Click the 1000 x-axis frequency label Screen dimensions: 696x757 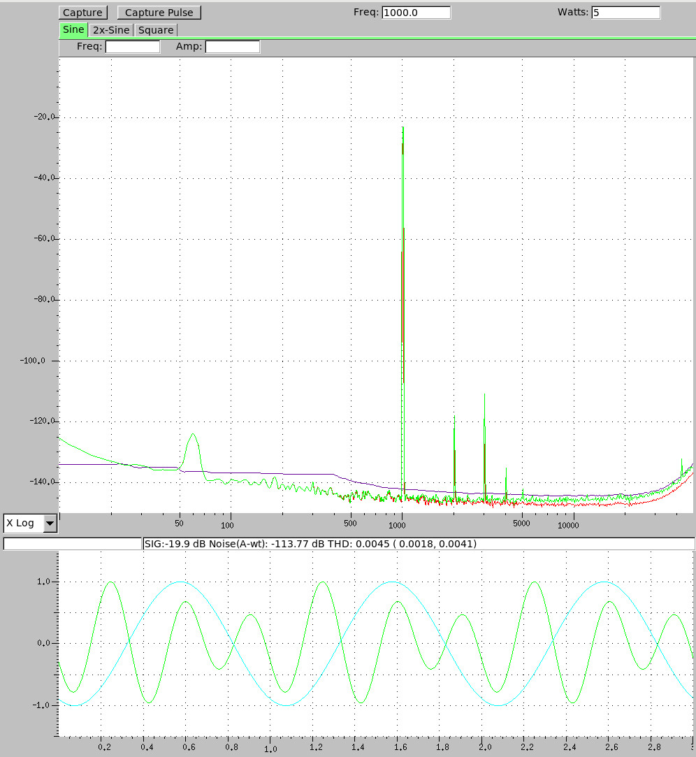click(x=397, y=525)
